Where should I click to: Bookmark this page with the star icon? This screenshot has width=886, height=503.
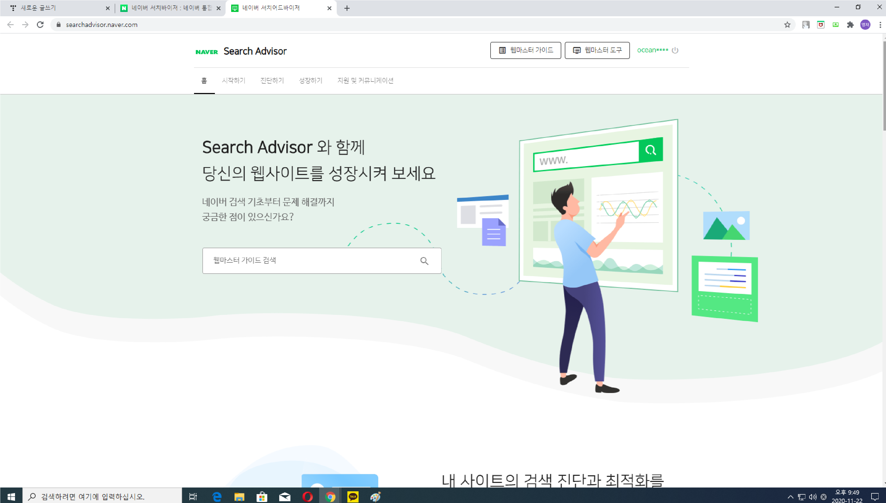[787, 25]
